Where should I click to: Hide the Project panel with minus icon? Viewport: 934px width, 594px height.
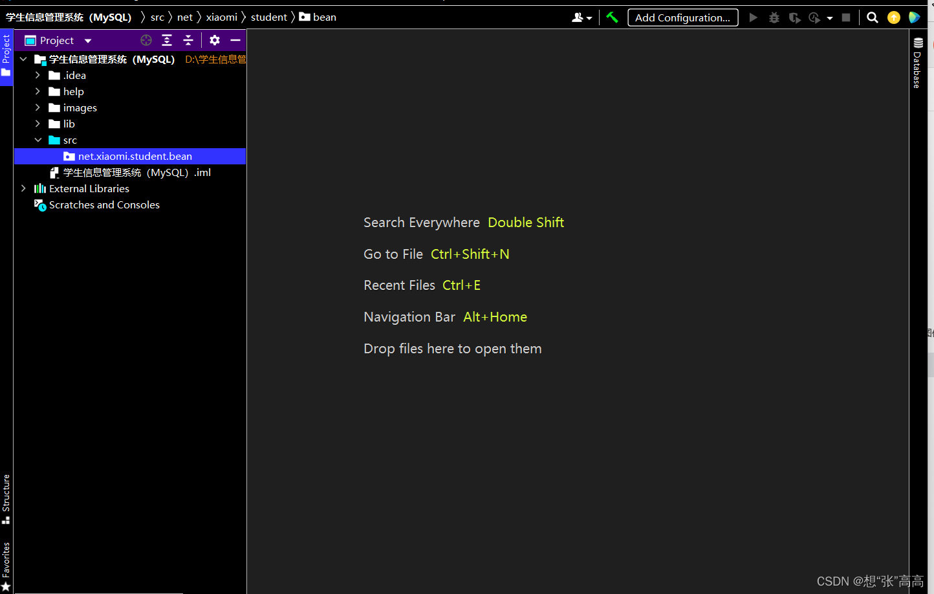(235, 40)
